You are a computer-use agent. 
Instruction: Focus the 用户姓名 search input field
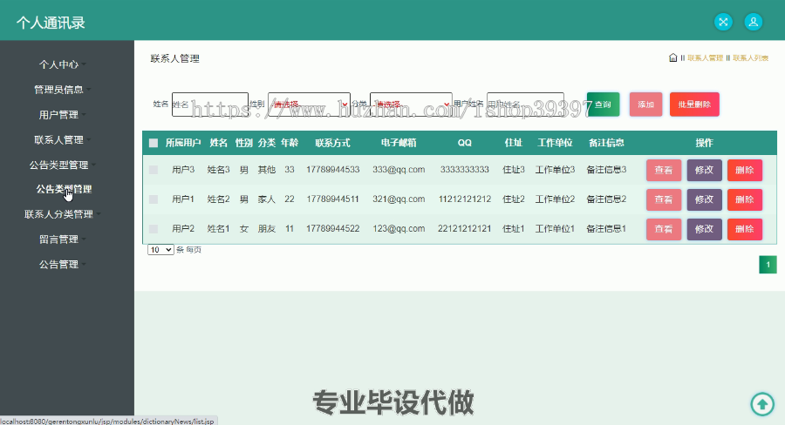coord(525,105)
